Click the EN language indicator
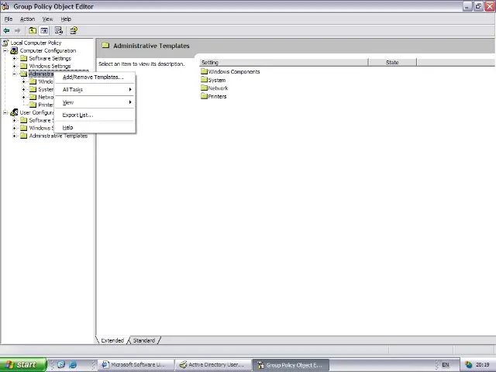The image size is (496, 372). [446, 365]
